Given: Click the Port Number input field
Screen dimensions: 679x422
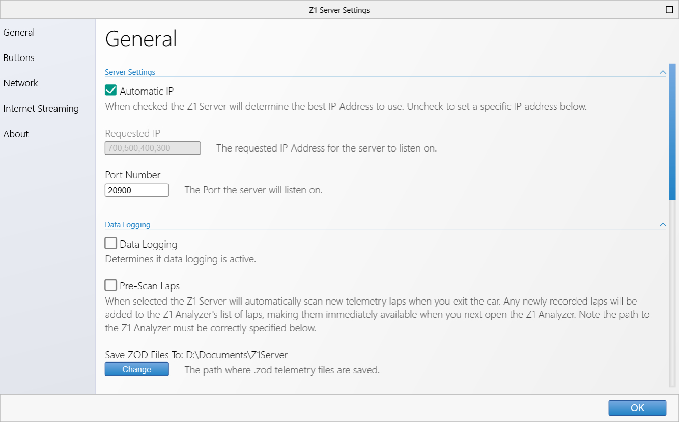Looking at the screenshot, I should pyautogui.click(x=137, y=190).
